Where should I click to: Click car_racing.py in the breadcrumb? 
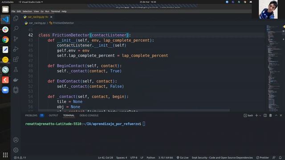[37, 23]
